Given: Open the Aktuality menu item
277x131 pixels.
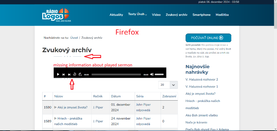Looking at the screenshot, I should [116, 15].
